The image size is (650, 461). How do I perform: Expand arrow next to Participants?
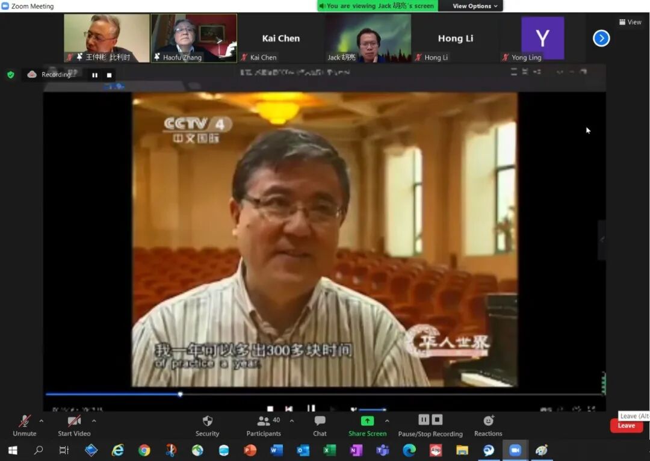tap(292, 421)
